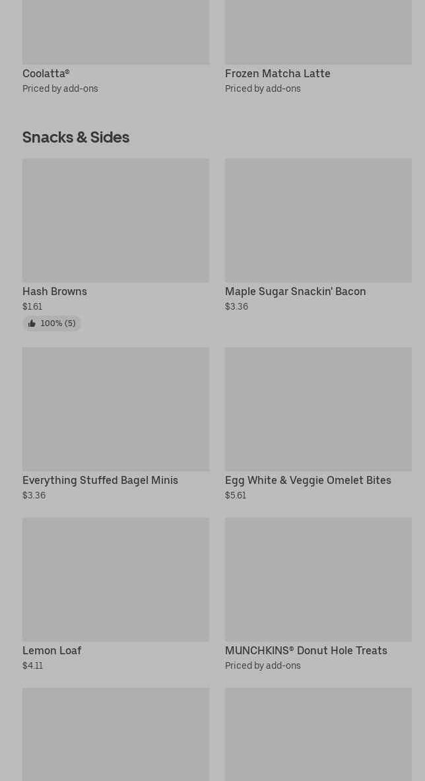The image size is (425, 781).
Task: Open the Maple Sugar Snackin' Bacon image
Action: point(318,220)
